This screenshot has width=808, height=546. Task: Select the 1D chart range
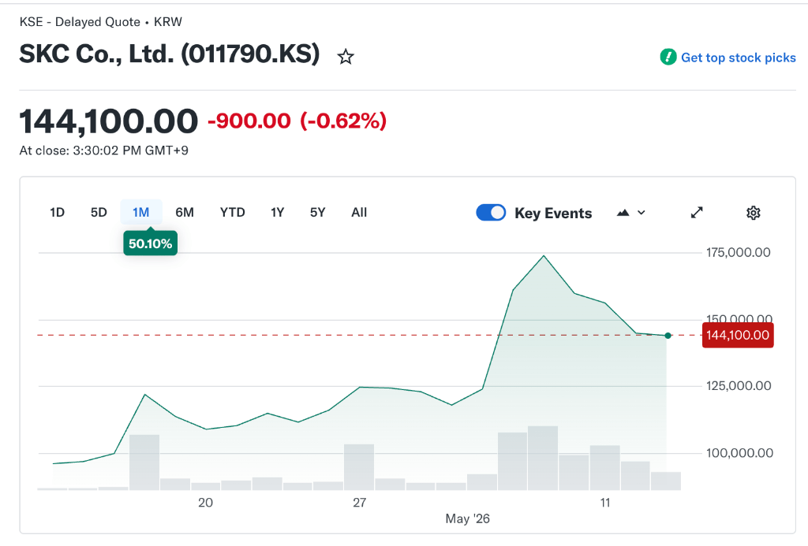pos(57,213)
